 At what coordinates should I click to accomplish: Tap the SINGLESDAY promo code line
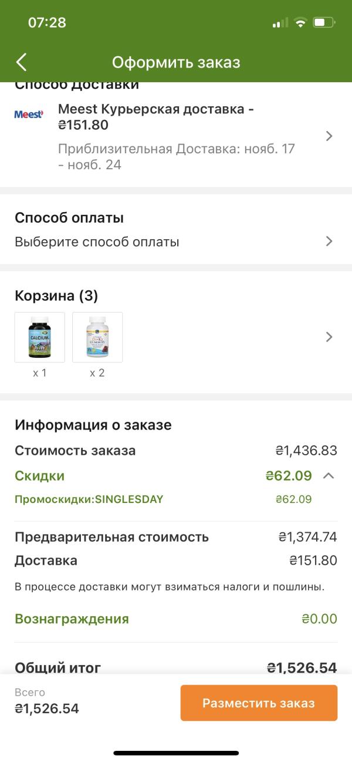tap(89, 499)
